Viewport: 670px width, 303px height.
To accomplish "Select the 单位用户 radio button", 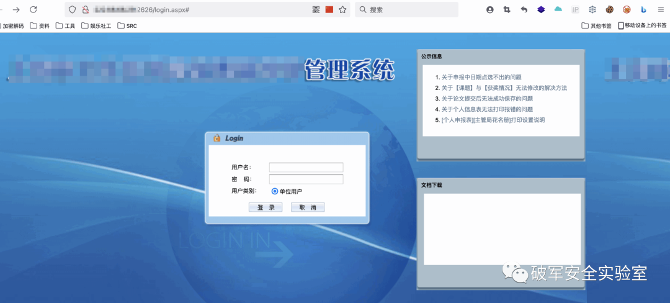I will pyautogui.click(x=275, y=191).
